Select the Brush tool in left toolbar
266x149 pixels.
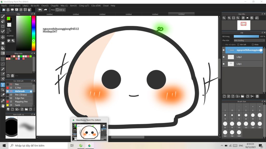3,16
